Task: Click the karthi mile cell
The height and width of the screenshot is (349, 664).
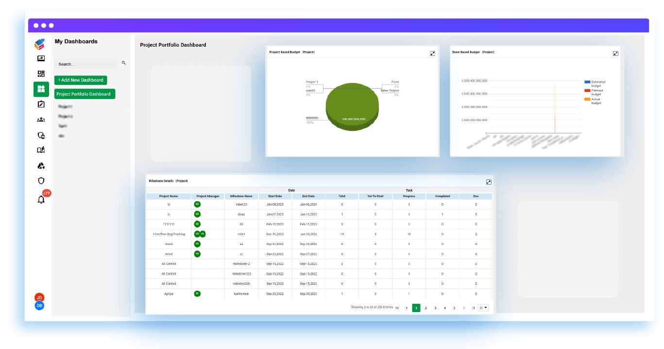Action: point(241,294)
